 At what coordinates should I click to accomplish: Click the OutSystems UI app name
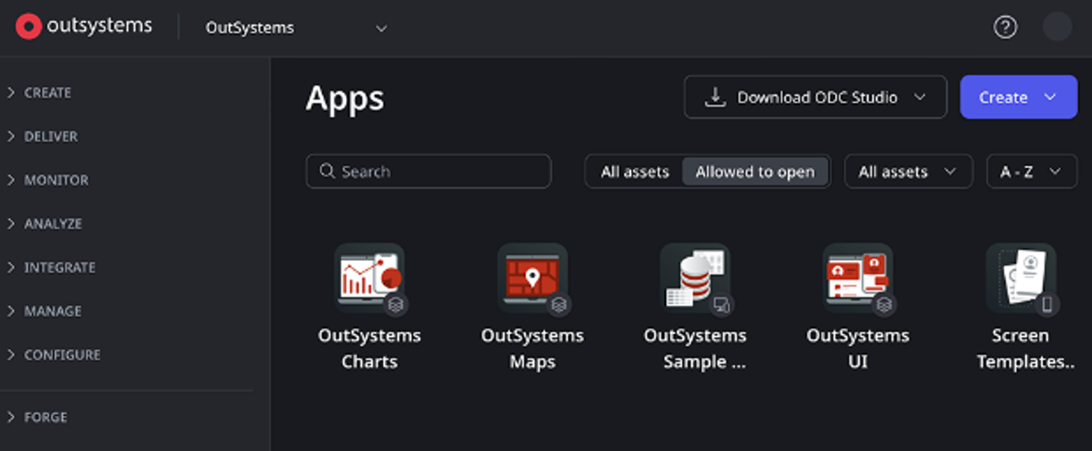click(x=858, y=349)
